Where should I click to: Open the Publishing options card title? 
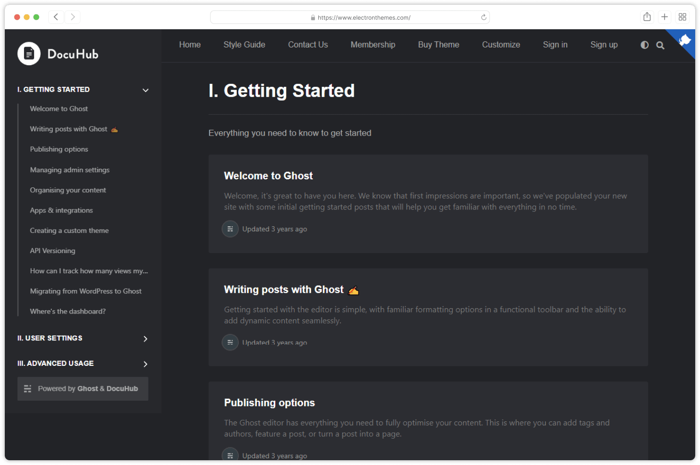click(269, 403)
